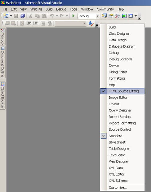Uncheck the Standard toolbar entry

(122, 136)
